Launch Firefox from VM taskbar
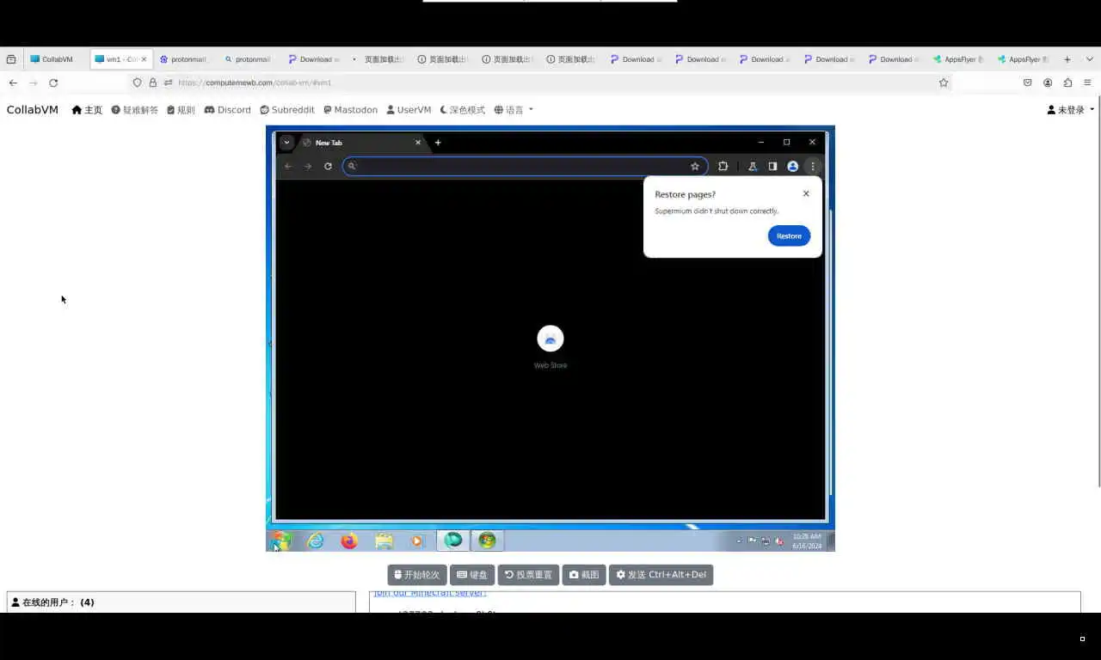Screen dimensions: 1101x660 [x=349, y=541]
